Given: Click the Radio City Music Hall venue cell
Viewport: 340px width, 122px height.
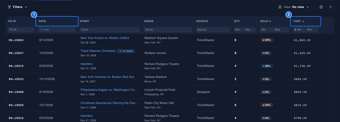Looking at the screenshot, I should pyautogui.click(x=159, y=103).
